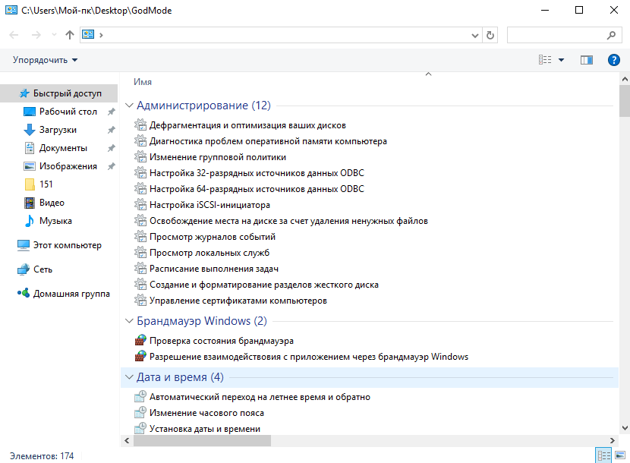This screenshot has width=630, height=463.
Task: Click icon of Разрешение взаимодействия с приложением
Action: tap(140, 357)
